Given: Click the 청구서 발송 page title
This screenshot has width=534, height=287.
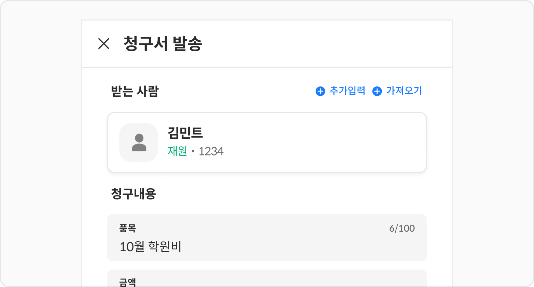Looking at the screenshot, I should point(163,44).
